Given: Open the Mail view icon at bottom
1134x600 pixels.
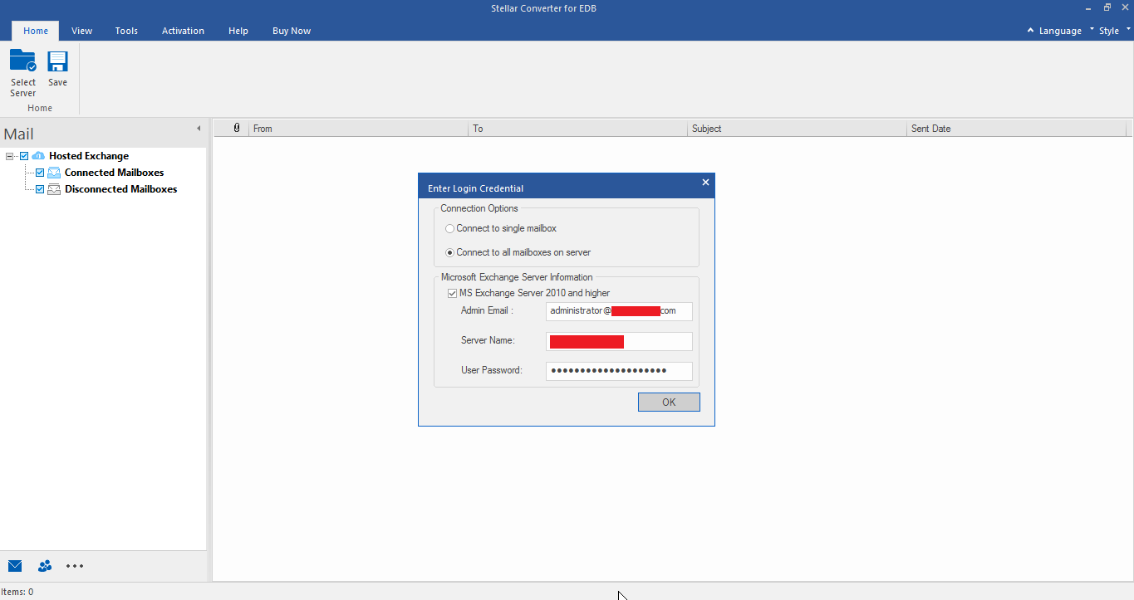Looking at the screenshot, I should [x=15, y=566].
